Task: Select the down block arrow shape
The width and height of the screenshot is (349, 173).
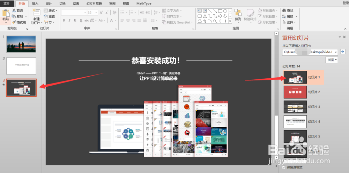Action: pos(225,16)
